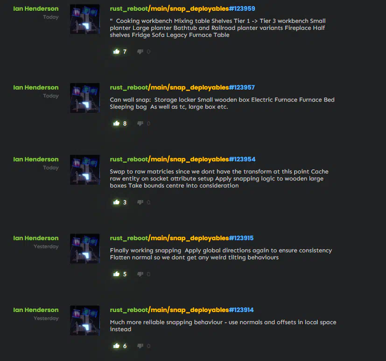The image size is (386, 361).
Task: Like the 'Finally working snapping' commit
Action: point(116,274)
